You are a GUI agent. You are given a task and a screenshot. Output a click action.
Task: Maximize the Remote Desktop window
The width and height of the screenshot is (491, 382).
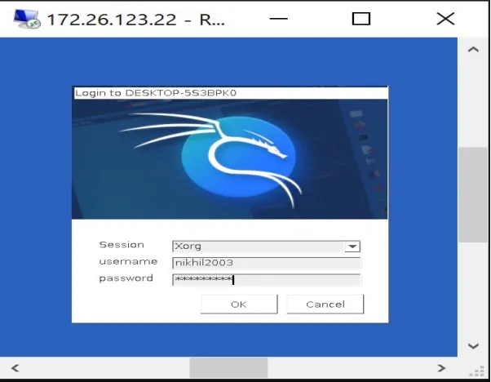(361, 19)
